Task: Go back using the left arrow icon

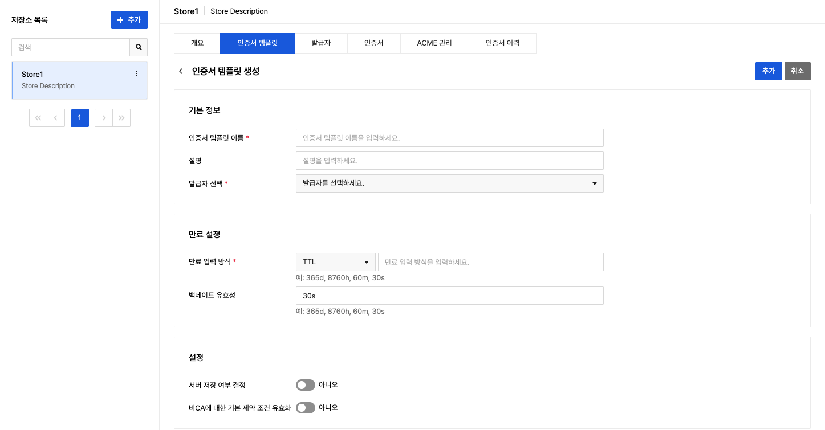Action: pos(181,71)
